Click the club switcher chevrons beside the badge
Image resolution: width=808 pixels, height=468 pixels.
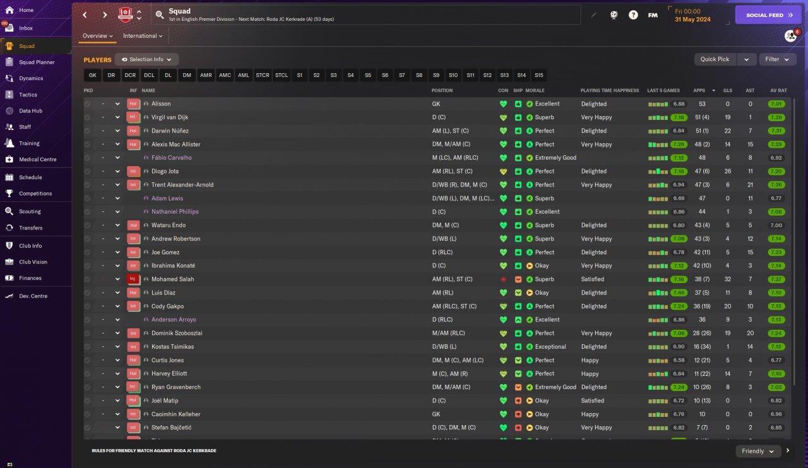139,15
